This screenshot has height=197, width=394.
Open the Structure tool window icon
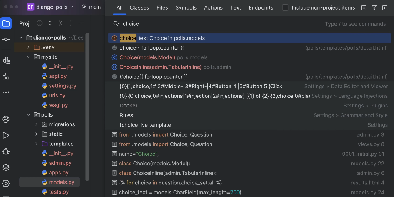click(6, 76)
